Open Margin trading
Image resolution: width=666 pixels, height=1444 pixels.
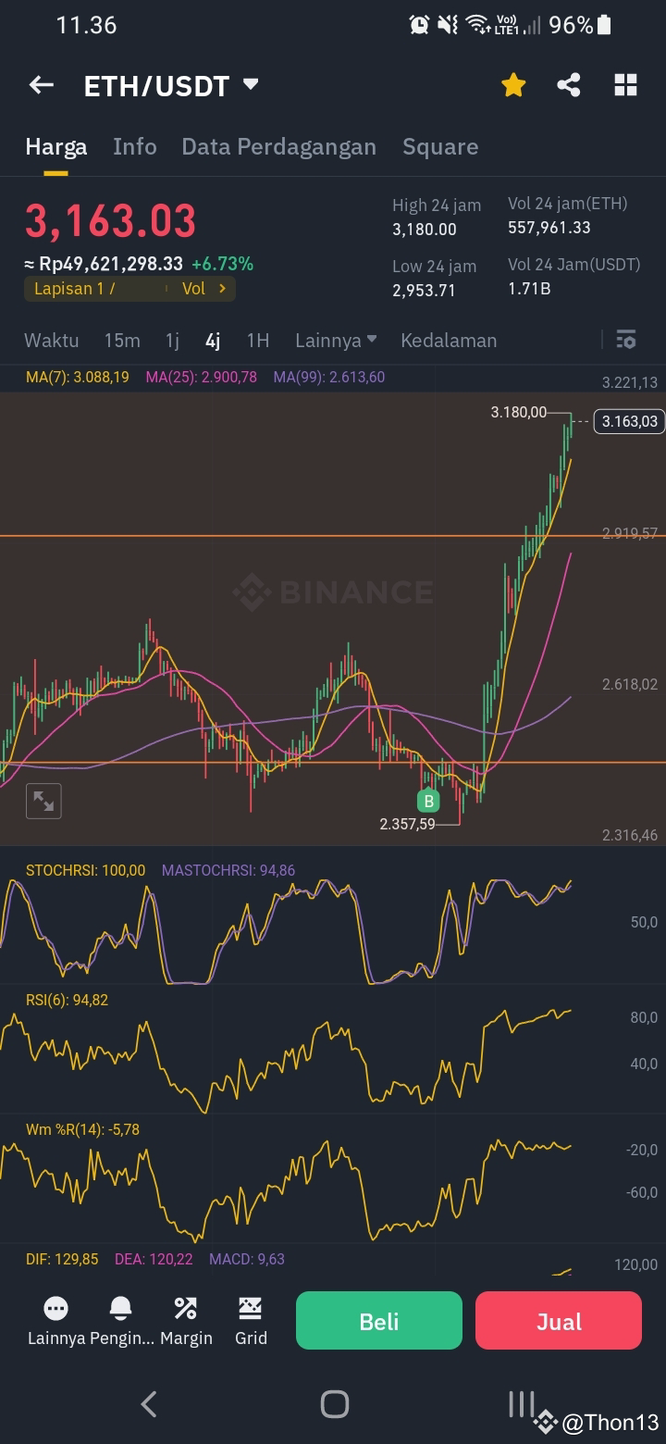[186, 1321]
